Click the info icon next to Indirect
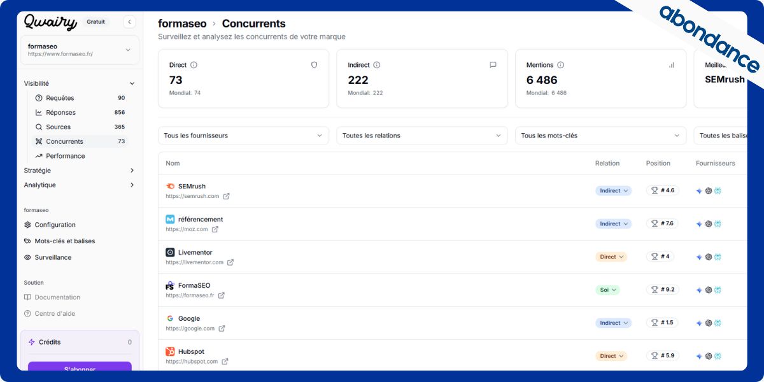This screenshot has width=764, height=382. (x=376, y=65)
